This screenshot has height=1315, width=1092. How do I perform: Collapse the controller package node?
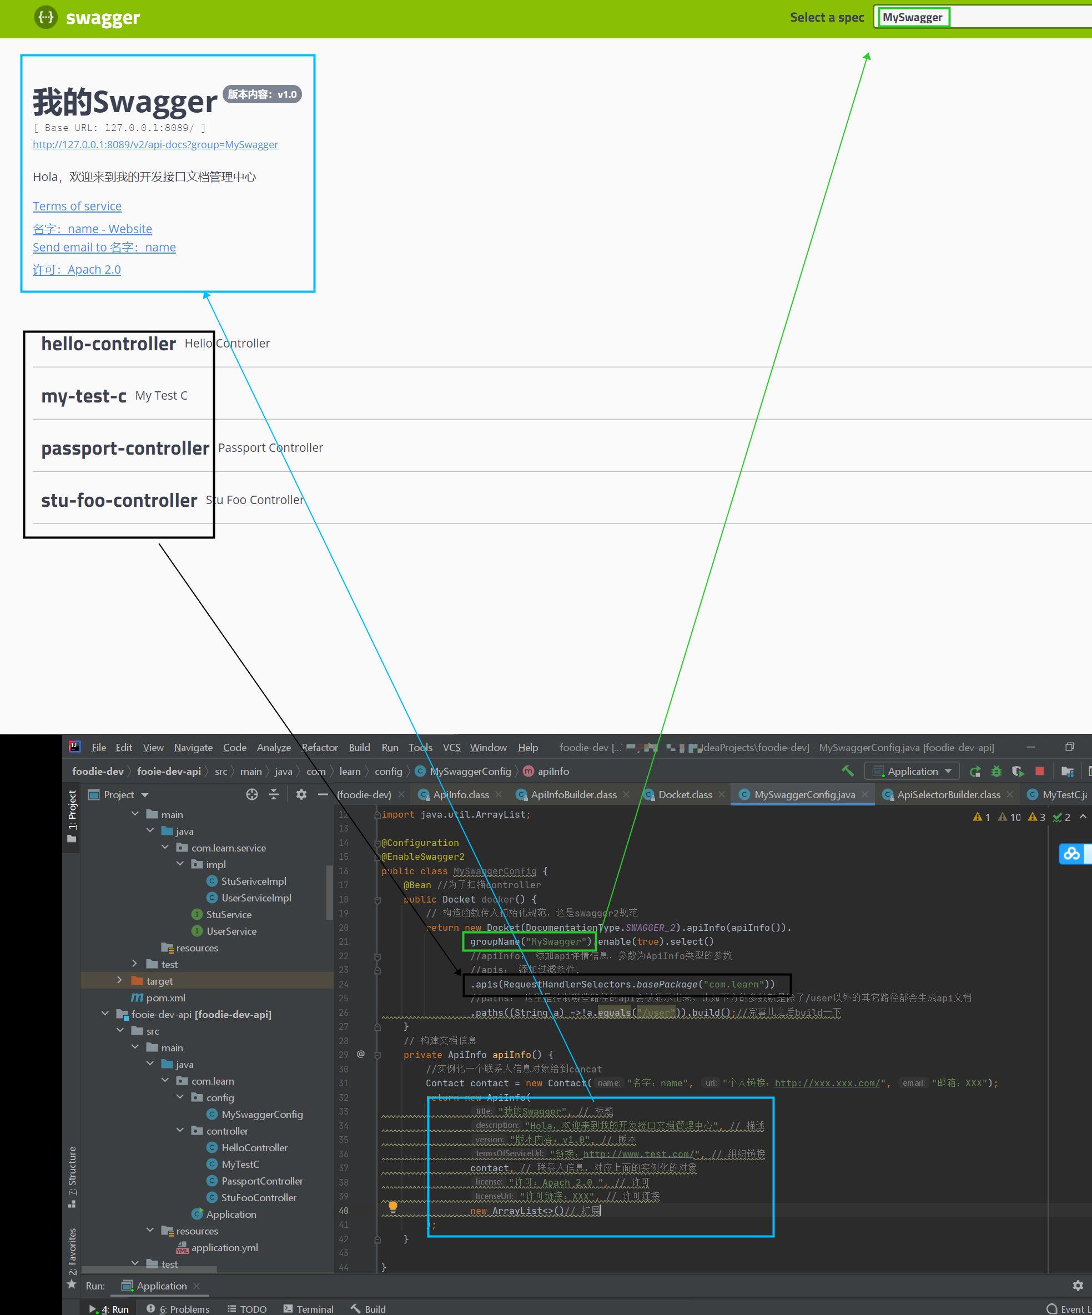tap(180, 1130)
